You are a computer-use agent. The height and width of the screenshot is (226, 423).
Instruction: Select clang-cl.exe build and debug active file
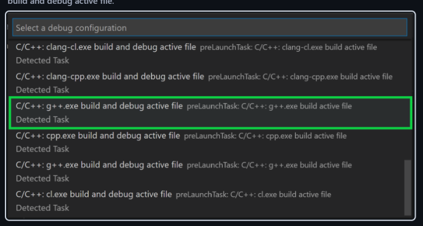click(106, 47)
